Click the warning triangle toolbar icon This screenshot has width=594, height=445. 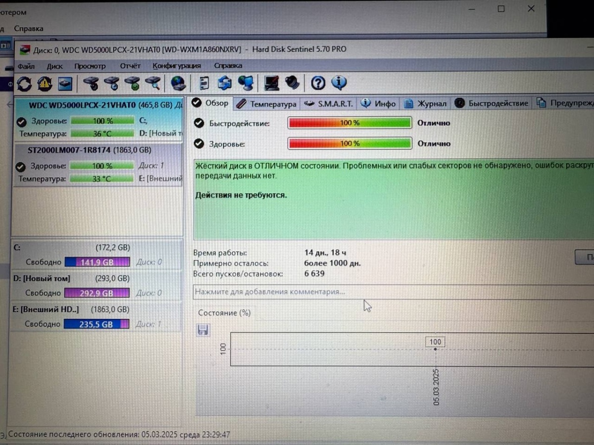click(45, 84)
